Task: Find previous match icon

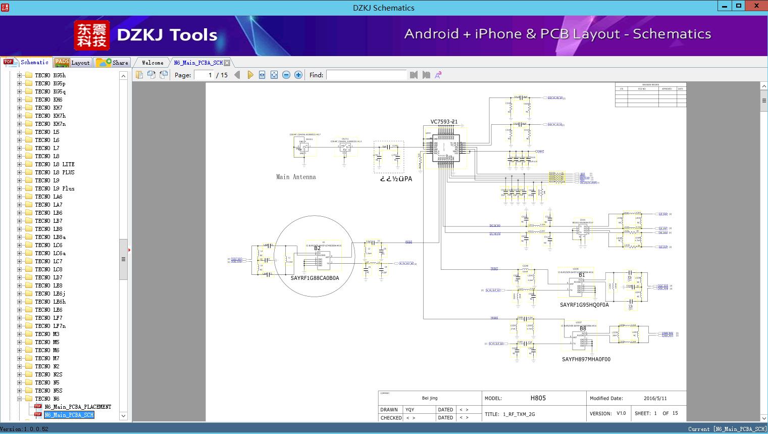Action: pyautogui.click(x=414, y=75)
